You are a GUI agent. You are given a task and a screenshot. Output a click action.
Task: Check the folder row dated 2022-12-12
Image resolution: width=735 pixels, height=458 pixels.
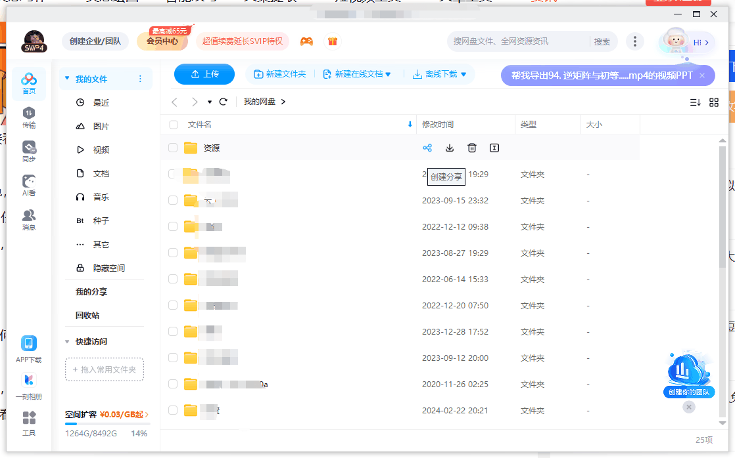click(173, 226)
